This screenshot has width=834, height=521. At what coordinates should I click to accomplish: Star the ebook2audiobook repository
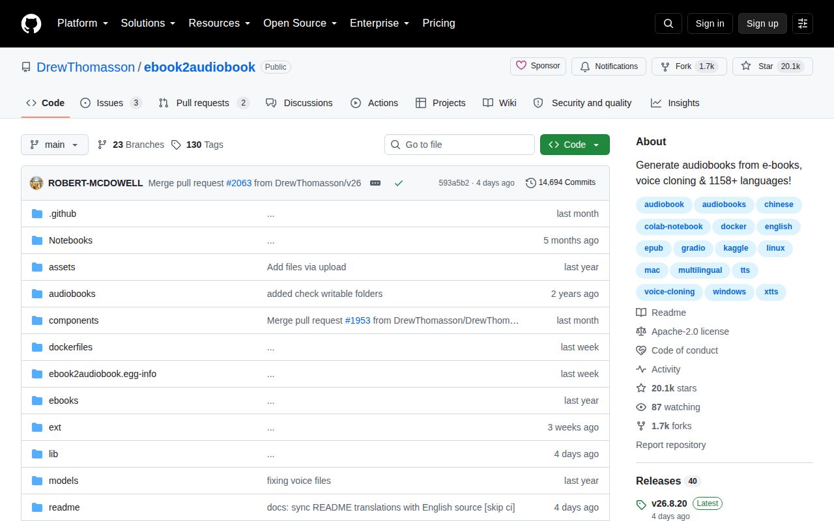tap(773, 66)
